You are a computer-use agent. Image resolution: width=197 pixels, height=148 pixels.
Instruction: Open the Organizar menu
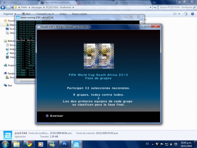coord(10,14)
